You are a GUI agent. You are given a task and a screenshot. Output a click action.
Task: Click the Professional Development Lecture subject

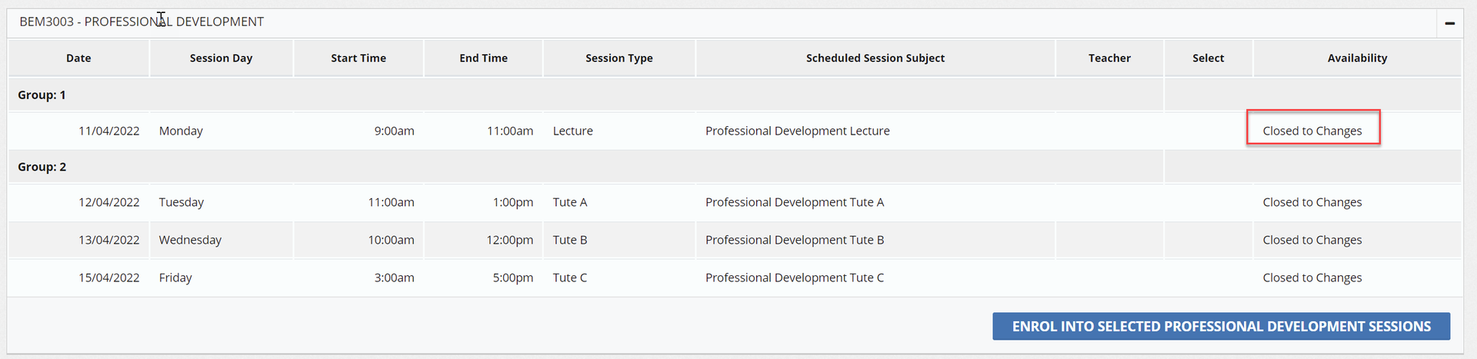point(797,131)
